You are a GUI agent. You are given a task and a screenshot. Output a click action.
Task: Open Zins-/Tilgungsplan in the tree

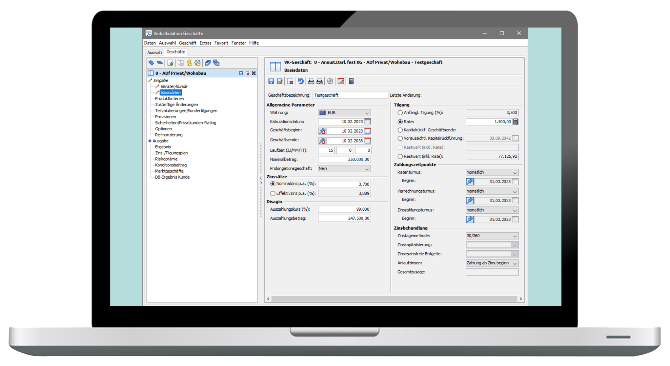pos(171,153)
